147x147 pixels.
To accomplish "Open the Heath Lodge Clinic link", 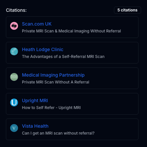I will [43, 49].
